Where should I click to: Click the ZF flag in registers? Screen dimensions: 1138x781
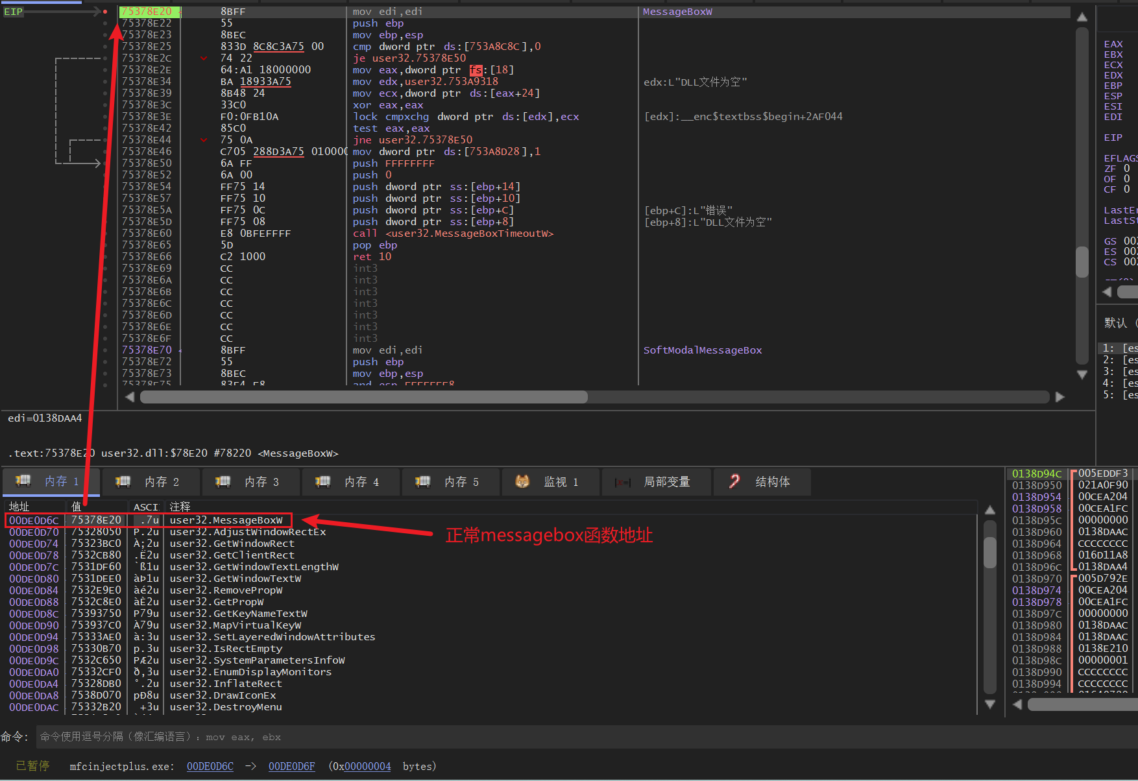pyautogui.click(x=1110, y=169)
